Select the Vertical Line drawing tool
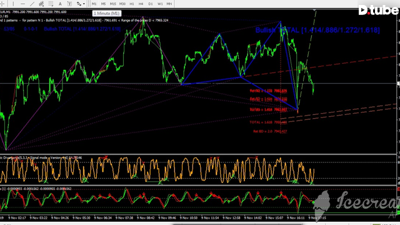The width and height of the screenshot is (400, 225). (x=13, y=4)
